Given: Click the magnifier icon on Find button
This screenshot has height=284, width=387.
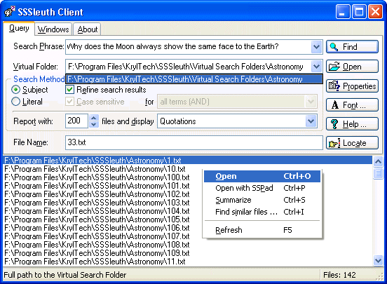Looking at the screenshot, I should click(334, 47).
